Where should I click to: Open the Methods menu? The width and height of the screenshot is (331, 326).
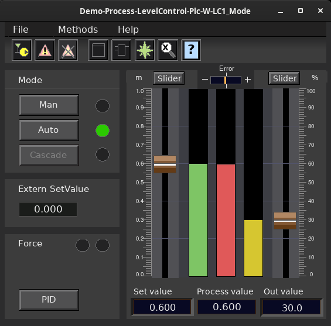78,29
